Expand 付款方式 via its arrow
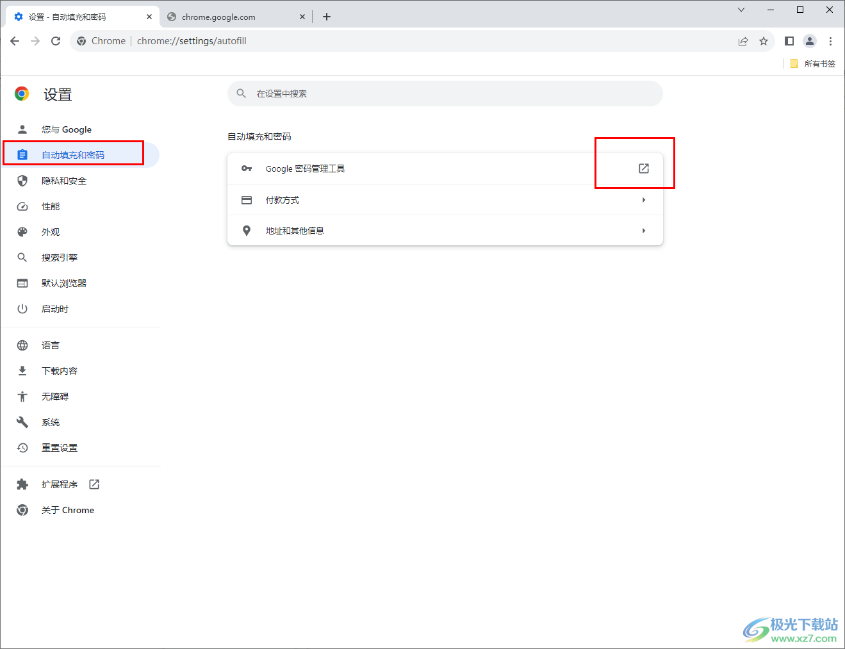 tap(644, 200)
